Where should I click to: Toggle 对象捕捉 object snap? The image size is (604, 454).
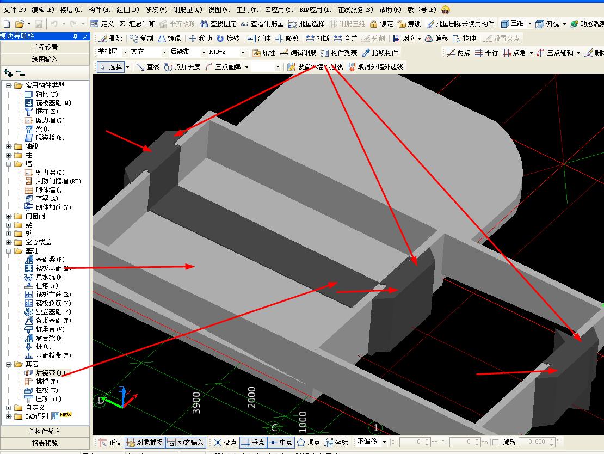pos(144,442)
